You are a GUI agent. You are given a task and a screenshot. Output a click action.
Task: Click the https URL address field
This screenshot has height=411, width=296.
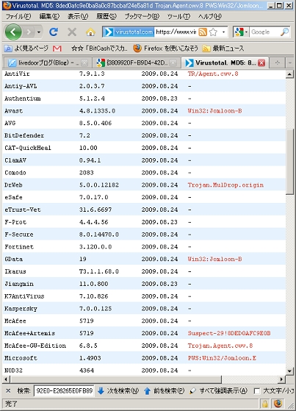pos(176,32)
